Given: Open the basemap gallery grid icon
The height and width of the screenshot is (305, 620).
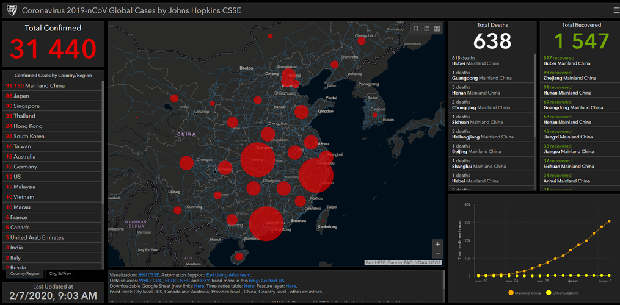Looking at the screenshot, I should point(438,29).
